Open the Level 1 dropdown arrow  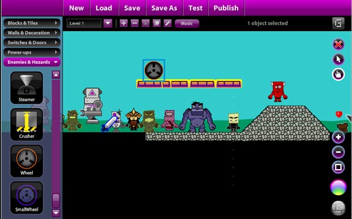(108, 23)
